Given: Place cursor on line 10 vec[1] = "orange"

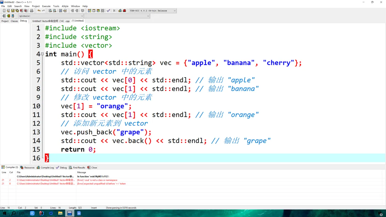Looking at the screenshot, I should click(96, 106).
